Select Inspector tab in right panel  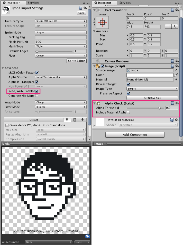(105, 3)
